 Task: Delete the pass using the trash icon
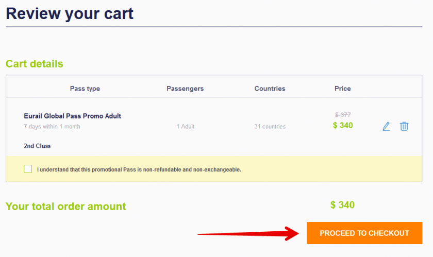pyautogui.click(x=404, y=126)
